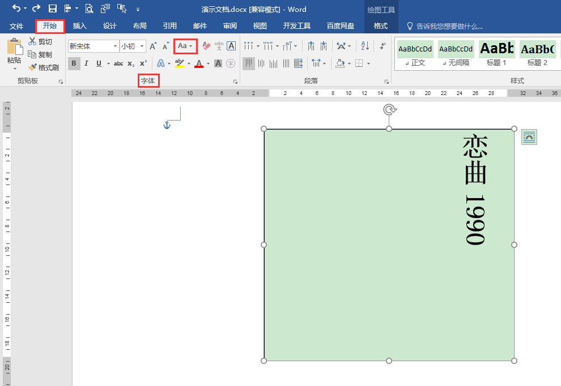Click the A-Z sort icon
Image resolution: width=561 pixels, height=386 pixels.
click(x=365, y=46)
